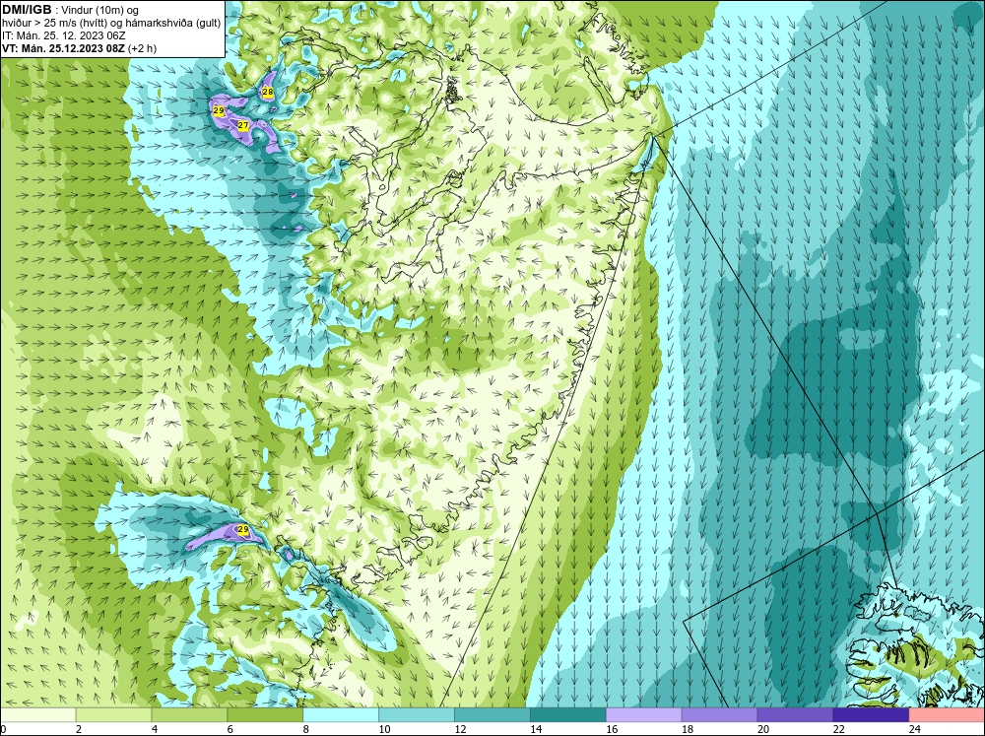This screenshot has height=736, width=985.
Task: Click the lone yellow "29" label in the southern gust patch
Action: pos(242,530)
